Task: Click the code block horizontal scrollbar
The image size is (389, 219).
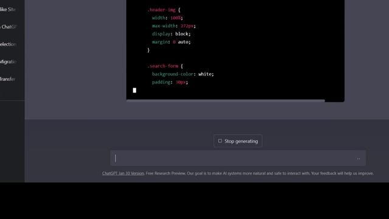Action: point(225,100)
